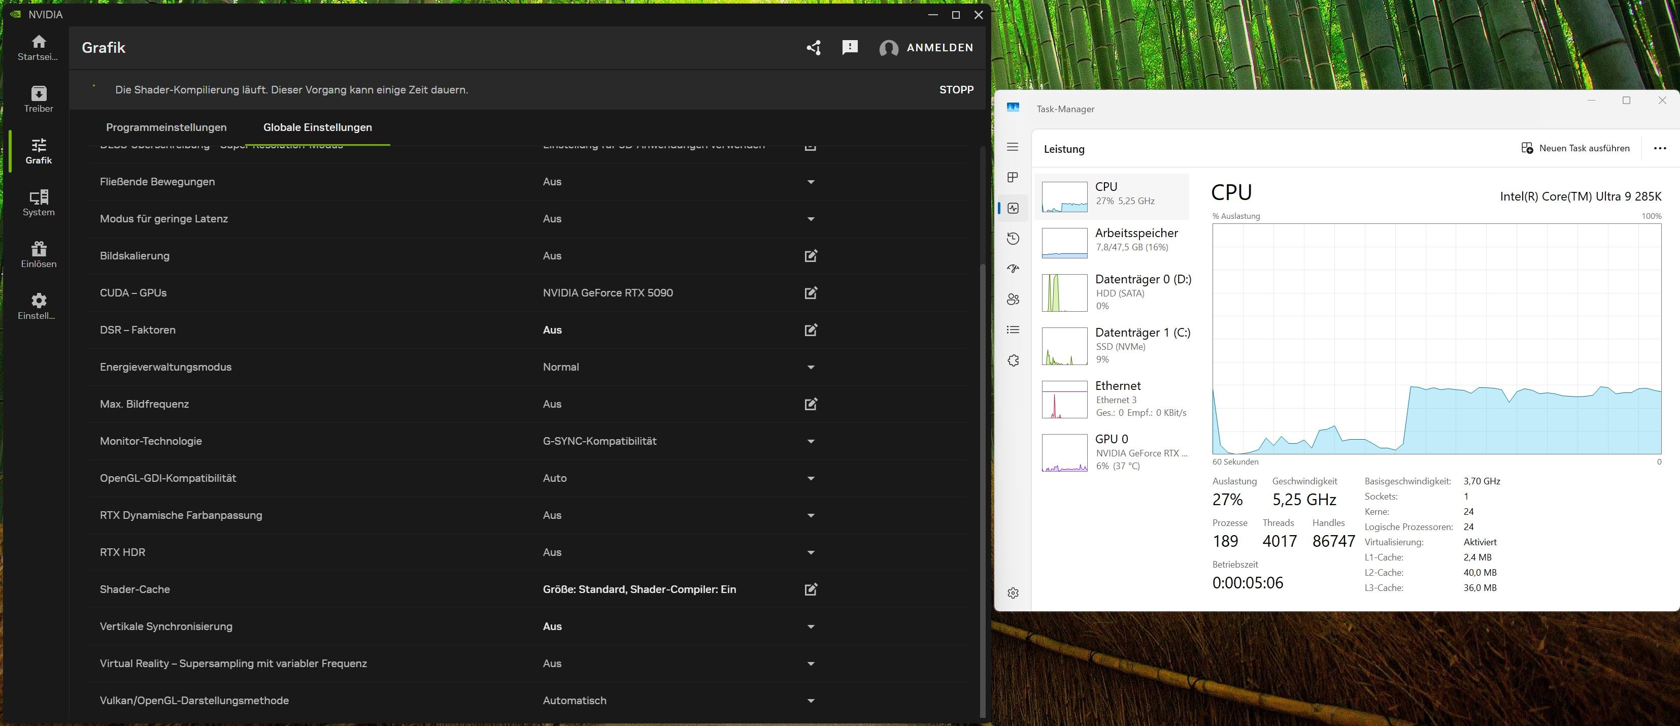Click the settings list vertical scrollbar
Viewport: 1680px width, 726px height.
coord(983,489)
